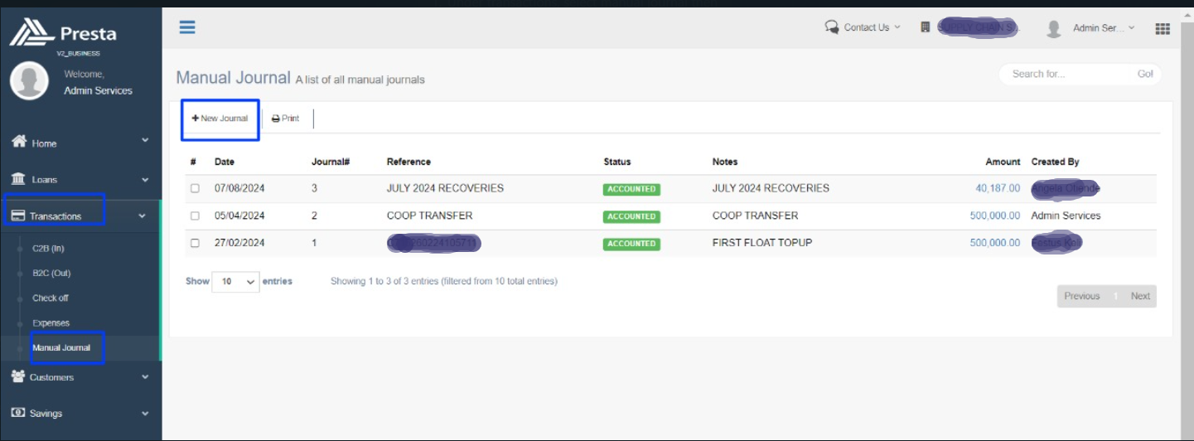1194x441 pixels.
Task: Check the JULY 2024 RECOVERIES row checkbox
Action: [195, 189]
